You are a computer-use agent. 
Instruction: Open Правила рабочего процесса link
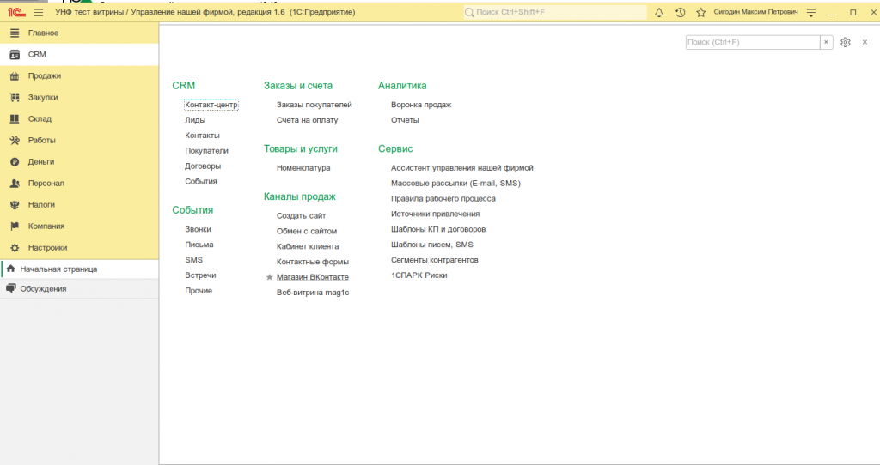pyautogui.click(x=443, y=198)
